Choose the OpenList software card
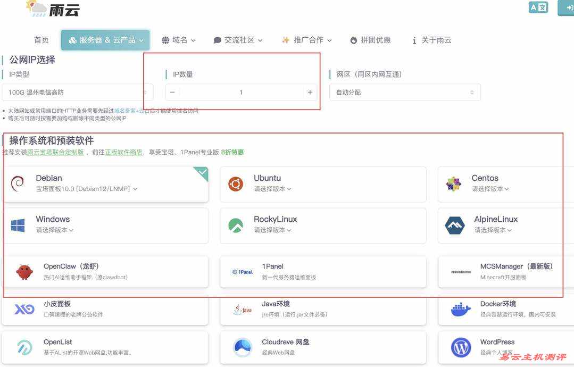Viewport: 574px width, 367px height. click(x=105, y=348)
